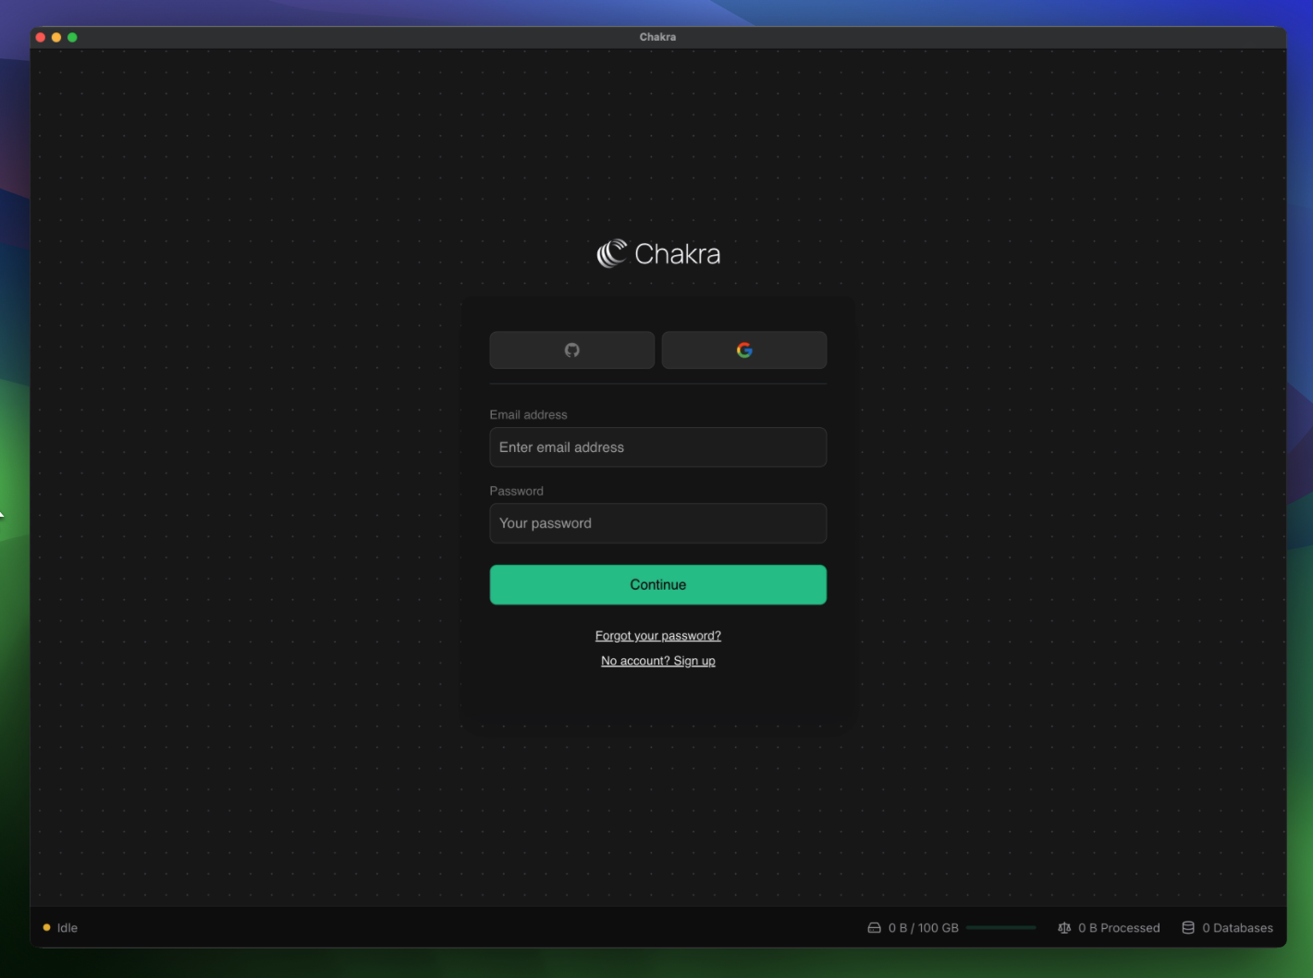Click the 0 B / 100 GB storage text

pos(924,928)
